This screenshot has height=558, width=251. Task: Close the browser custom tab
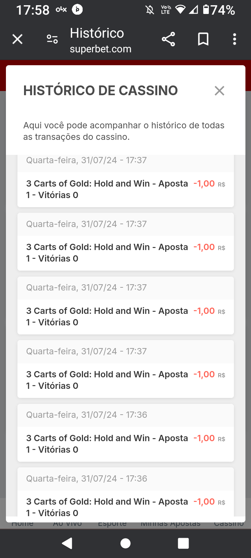coord(17,39)
